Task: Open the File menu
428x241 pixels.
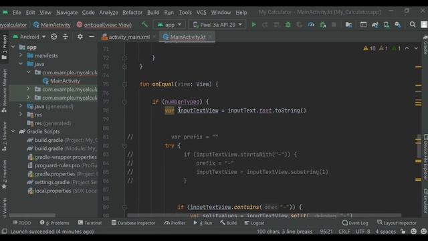Action: (17, 13)
